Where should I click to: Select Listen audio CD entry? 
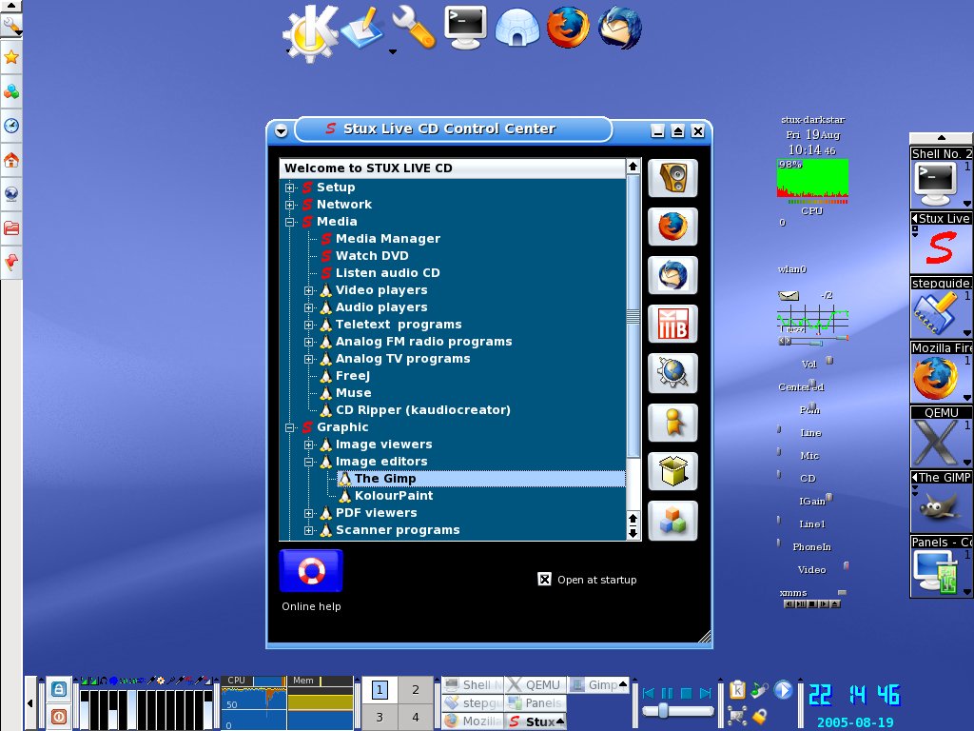coord(388,273)
